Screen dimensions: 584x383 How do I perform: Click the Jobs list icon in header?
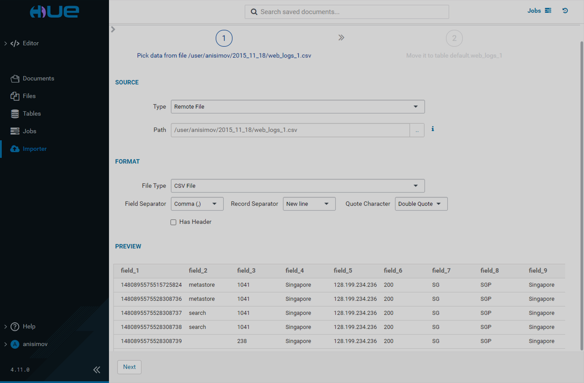click(548, 11)
